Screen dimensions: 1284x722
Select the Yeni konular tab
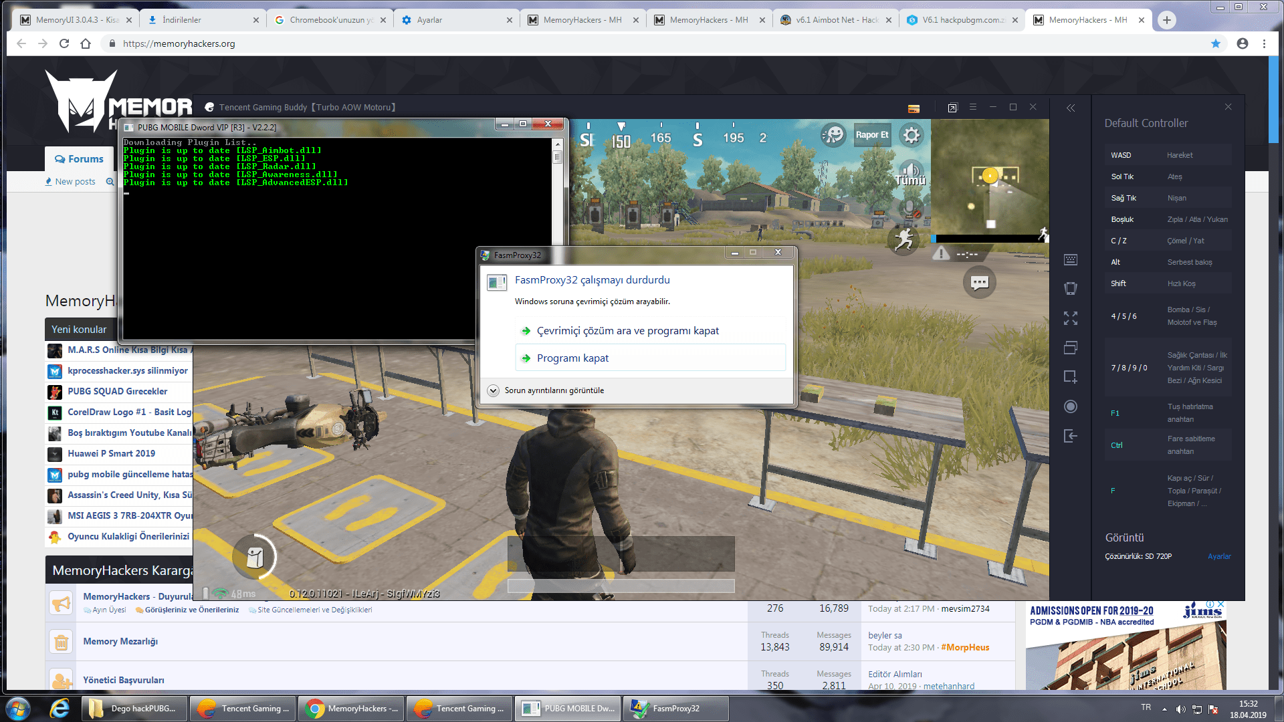[x=79, y=329]
